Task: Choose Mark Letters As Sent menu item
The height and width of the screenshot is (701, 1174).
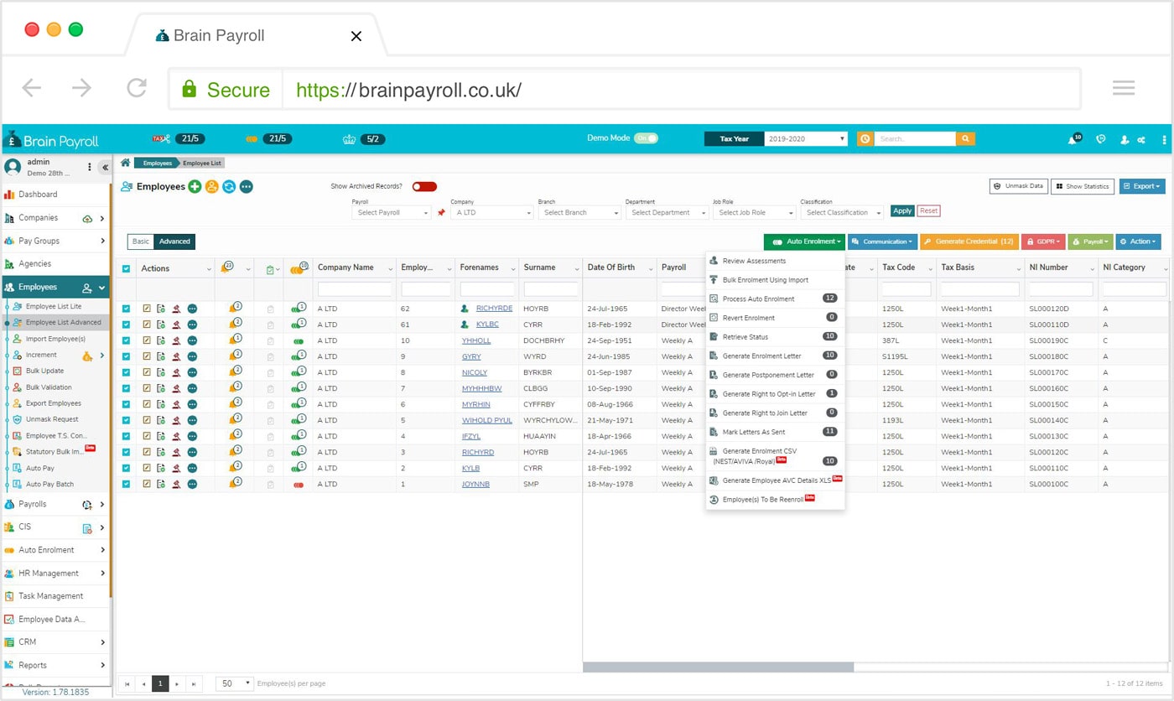Action: (x=775, y=432)
